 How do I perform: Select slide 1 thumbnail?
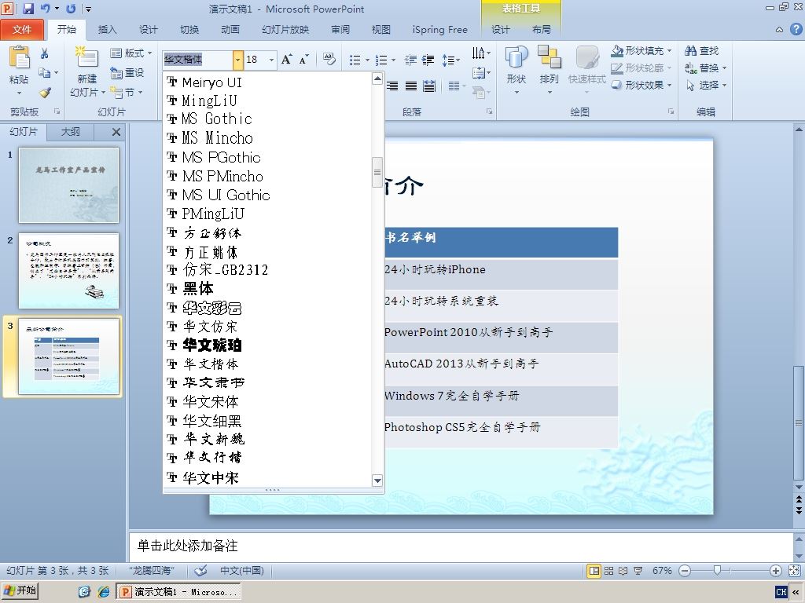(x=69, y=185)
